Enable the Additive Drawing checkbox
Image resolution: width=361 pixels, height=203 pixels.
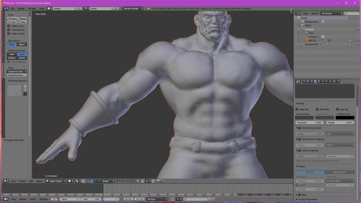[x=9, y=26]
